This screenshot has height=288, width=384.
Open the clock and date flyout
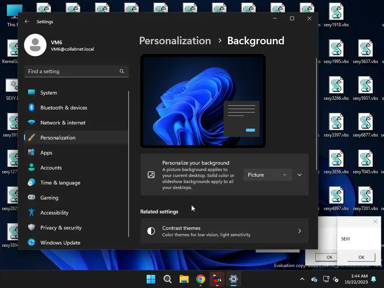(x=356, y=279)
